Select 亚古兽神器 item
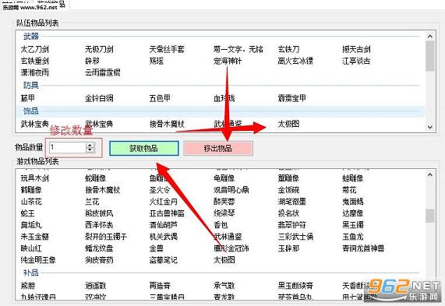445x306 pixels. 167,213
